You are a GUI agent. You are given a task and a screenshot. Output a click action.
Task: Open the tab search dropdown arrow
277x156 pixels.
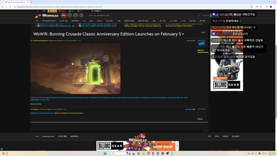(x=2, y=2)
